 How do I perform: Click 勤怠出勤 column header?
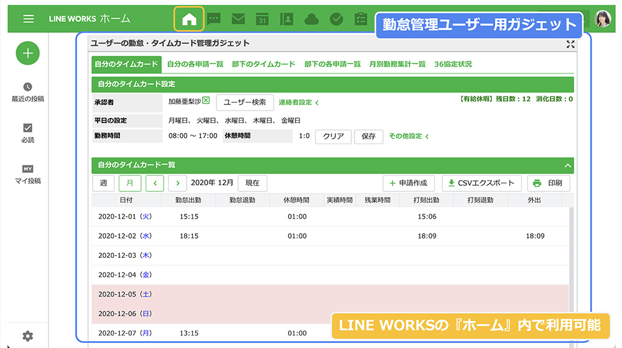pyautogui.click(x=188, y=200)
